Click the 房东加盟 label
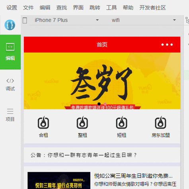Screen dimensions: 189x189 point(161,135)
